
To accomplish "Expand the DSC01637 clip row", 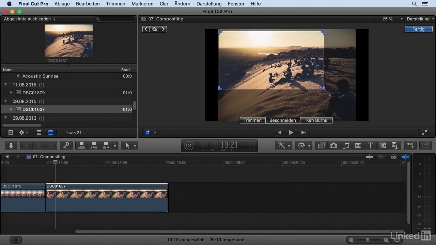I will click(x=11, y=109).
